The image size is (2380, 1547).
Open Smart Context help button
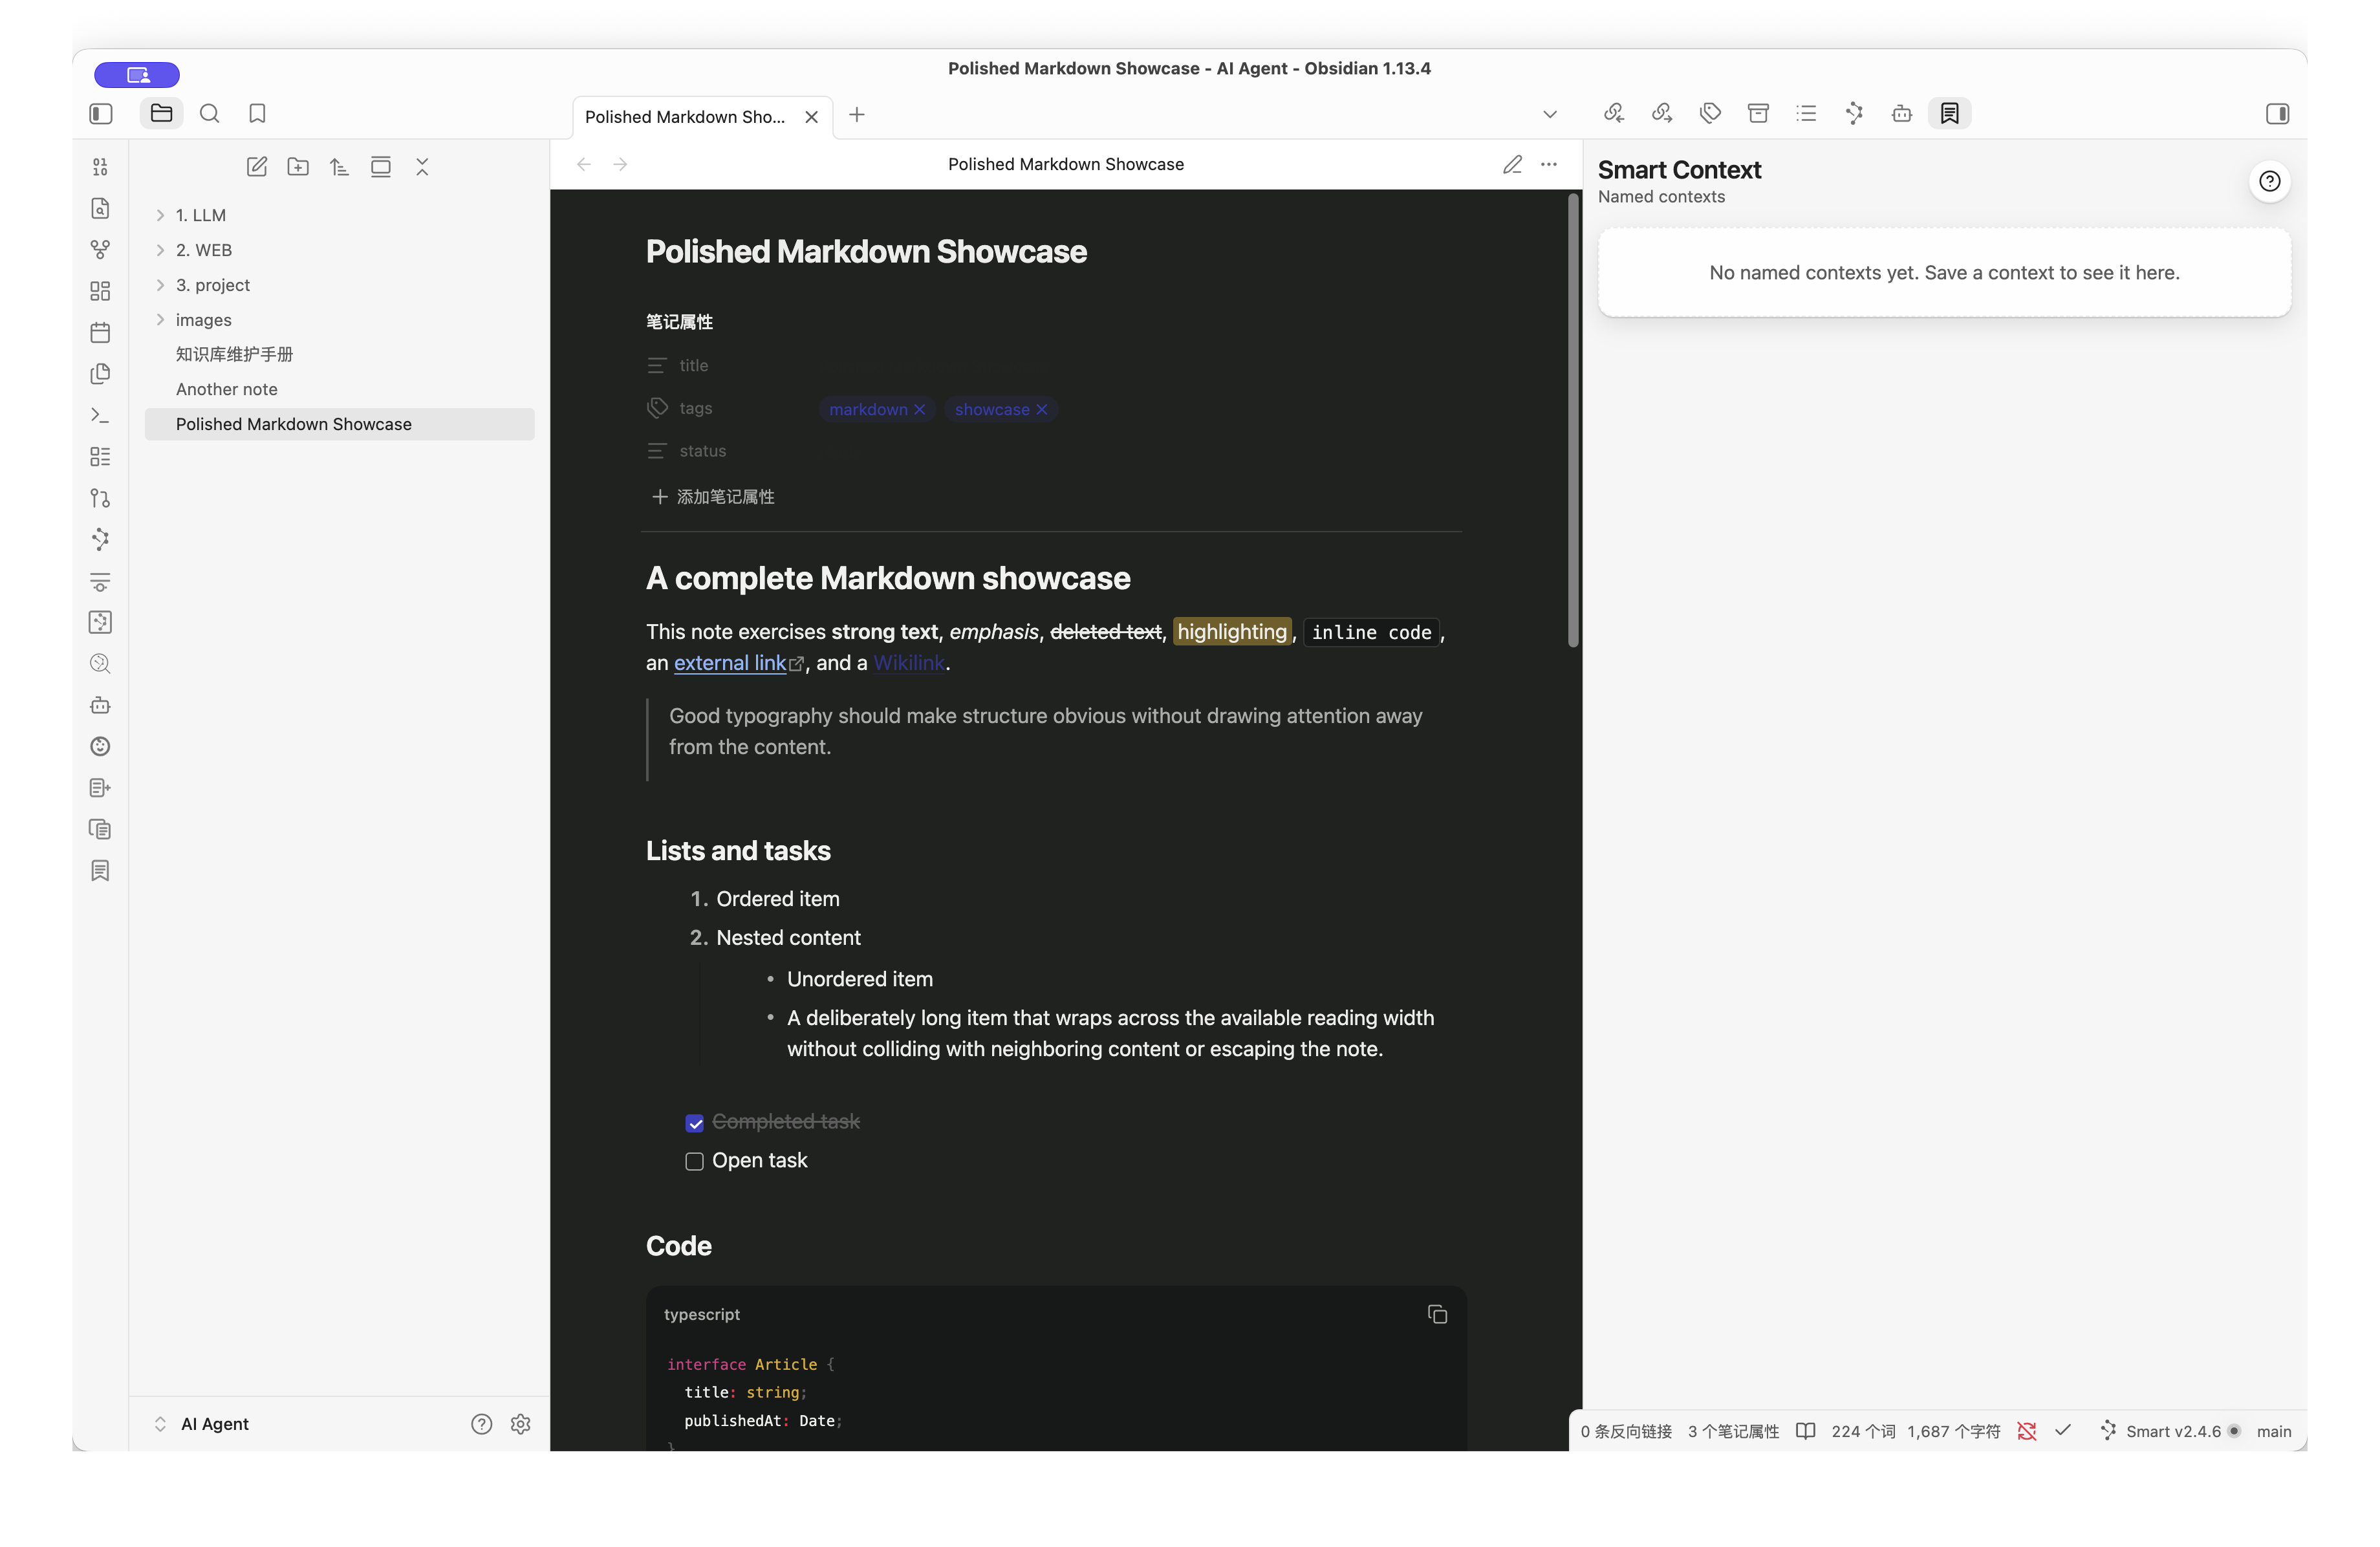[x=2270, y=181]
